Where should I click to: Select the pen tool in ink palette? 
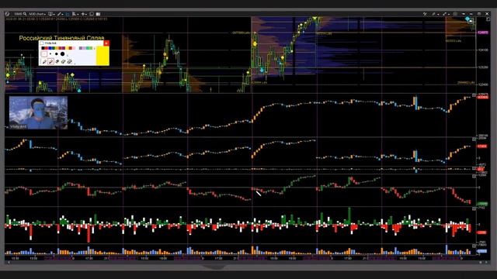pos(44,61)
